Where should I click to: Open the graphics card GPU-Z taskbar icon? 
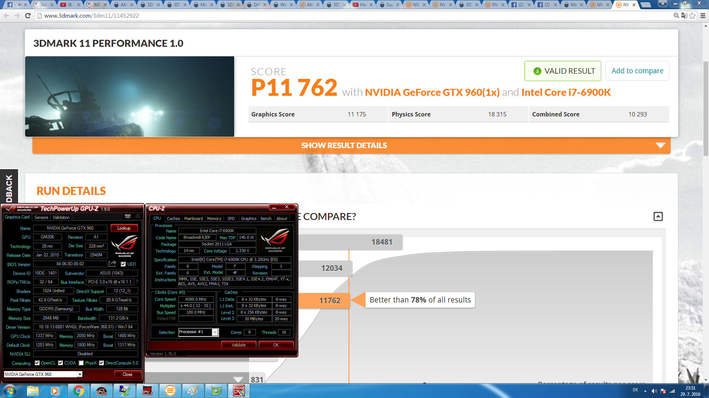click(216, 391)
